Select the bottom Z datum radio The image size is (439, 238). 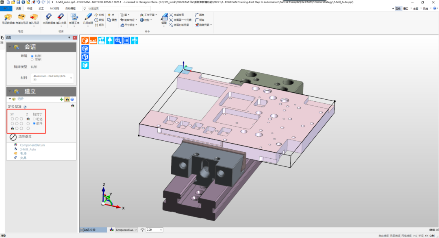(x=28, y=129)
